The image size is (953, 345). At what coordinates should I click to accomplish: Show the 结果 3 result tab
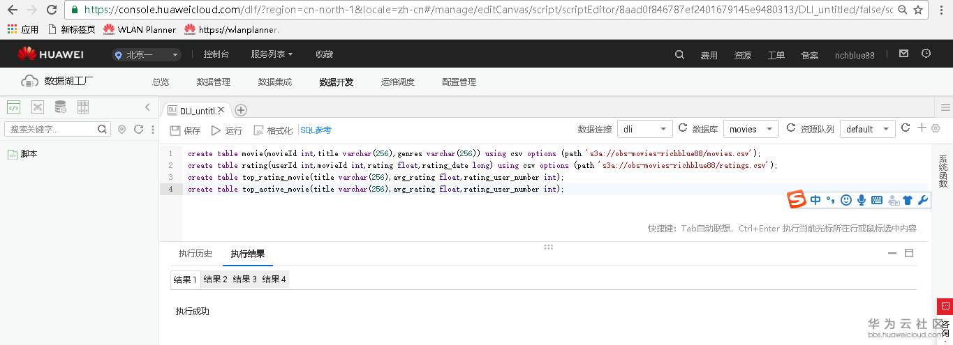(x=244, y=279)
